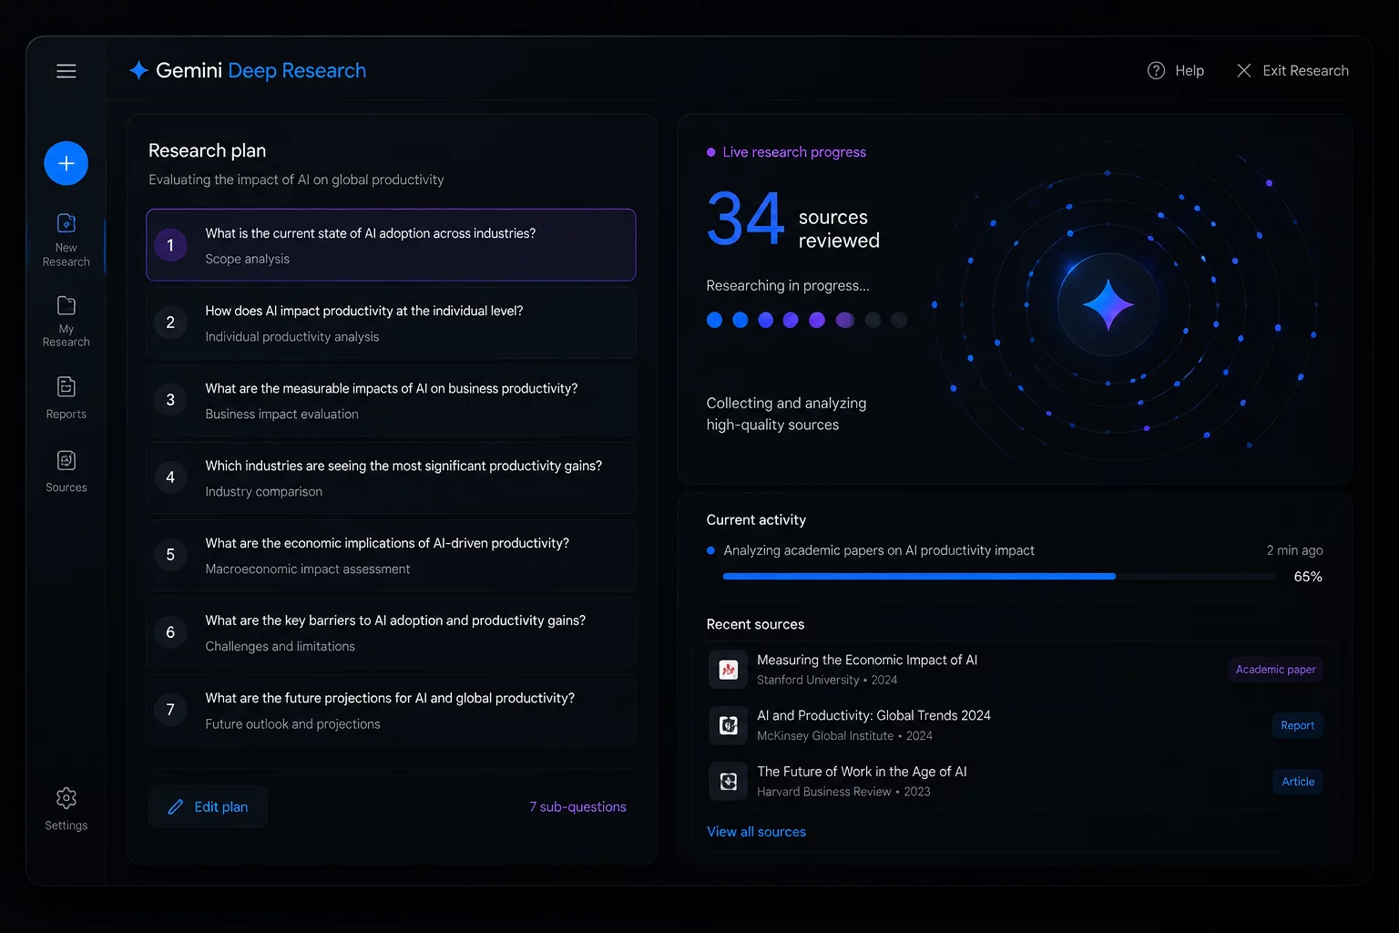Open Reports in sidebar

(66, 398)
